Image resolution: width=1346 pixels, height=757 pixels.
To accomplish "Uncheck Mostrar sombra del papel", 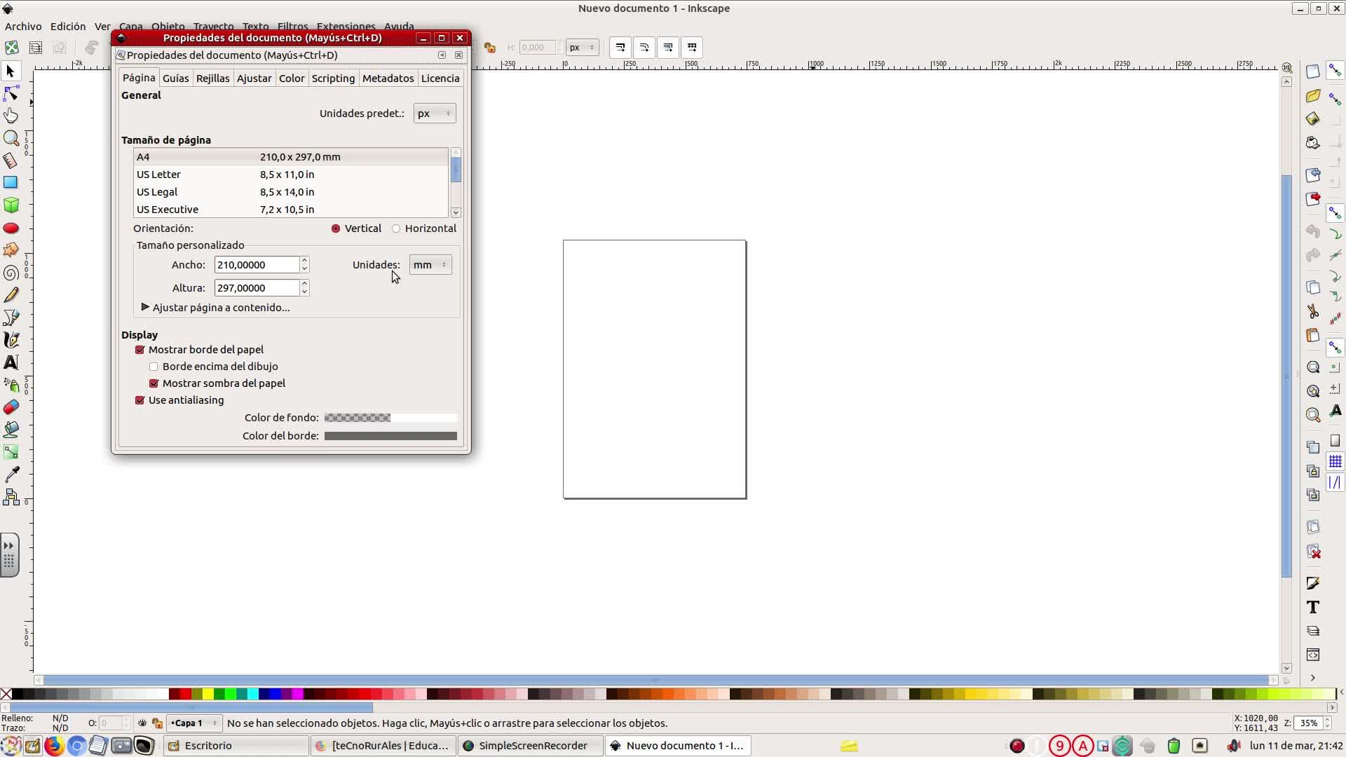I will [154, 383].
